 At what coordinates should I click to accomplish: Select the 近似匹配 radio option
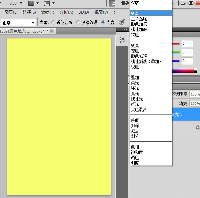(53, 23)
